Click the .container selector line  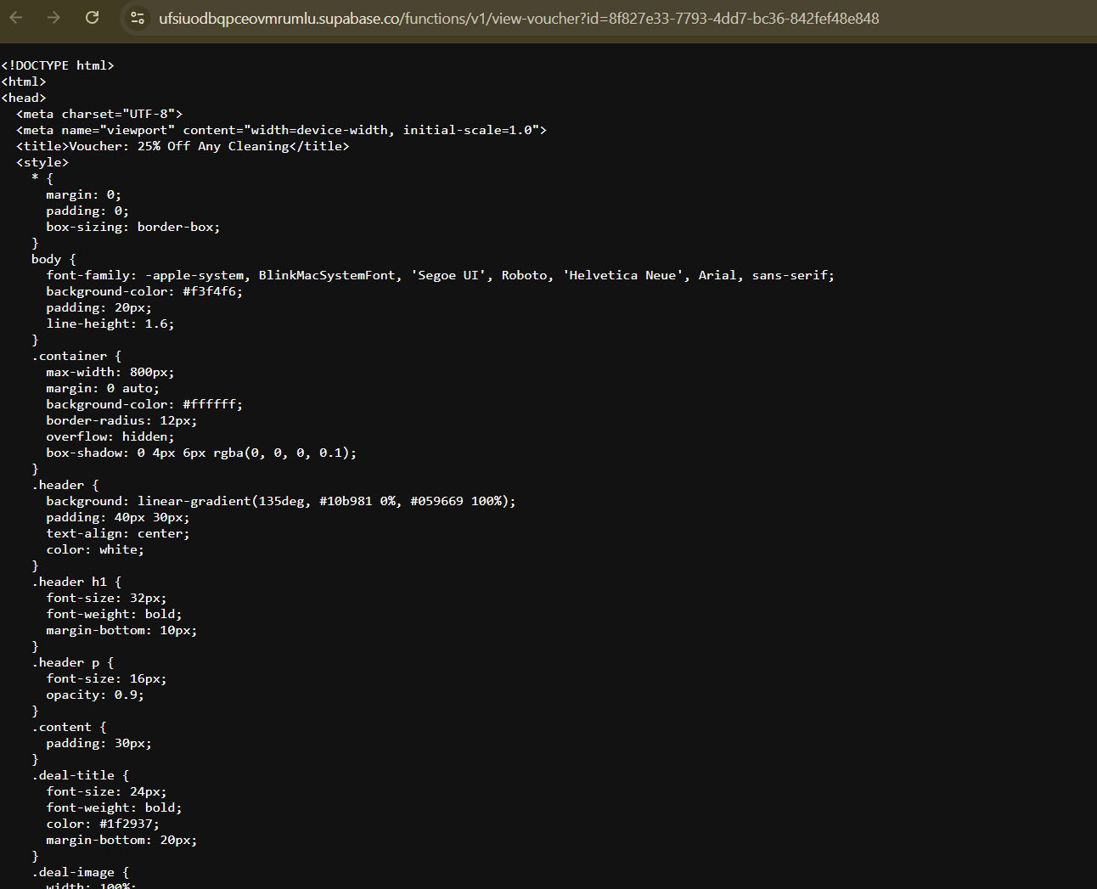76,356
